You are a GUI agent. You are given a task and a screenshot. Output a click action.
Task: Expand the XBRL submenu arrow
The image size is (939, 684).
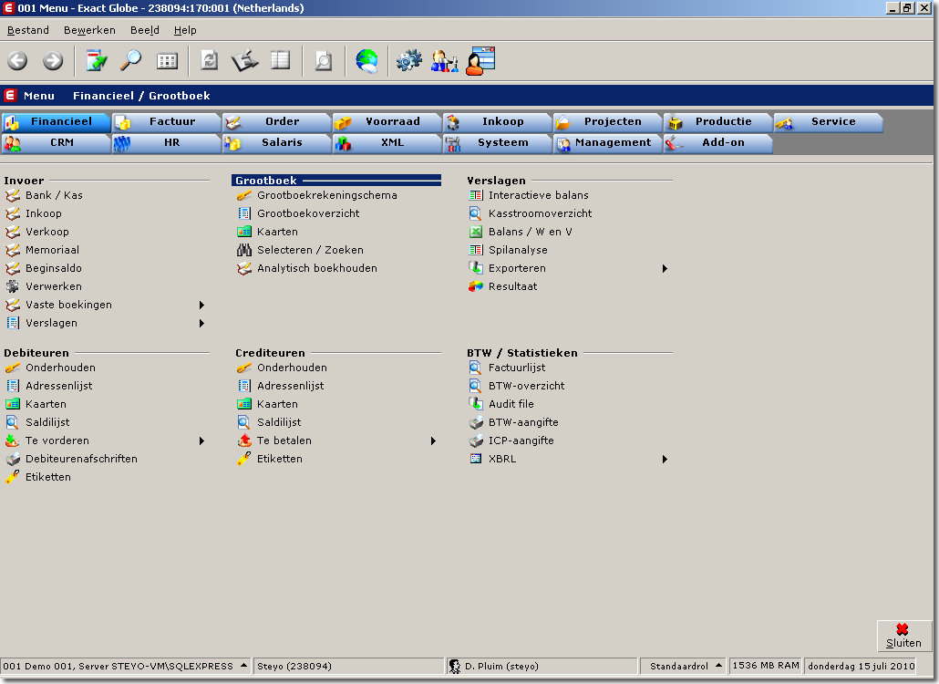(x=665, y=459)
